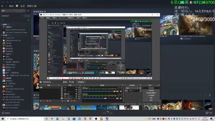Open advanced filter options icon in Steam library
215x121 pixels.
pyautogui.click(x=28, y=20)
